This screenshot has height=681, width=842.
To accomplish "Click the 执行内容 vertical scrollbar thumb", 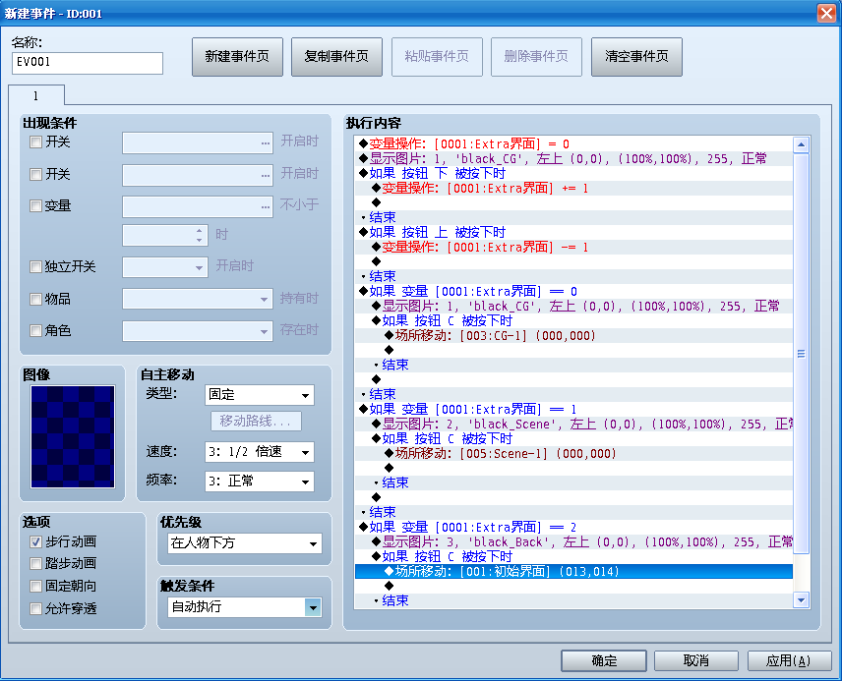I will pyautogui.click(x=801, y=354).
